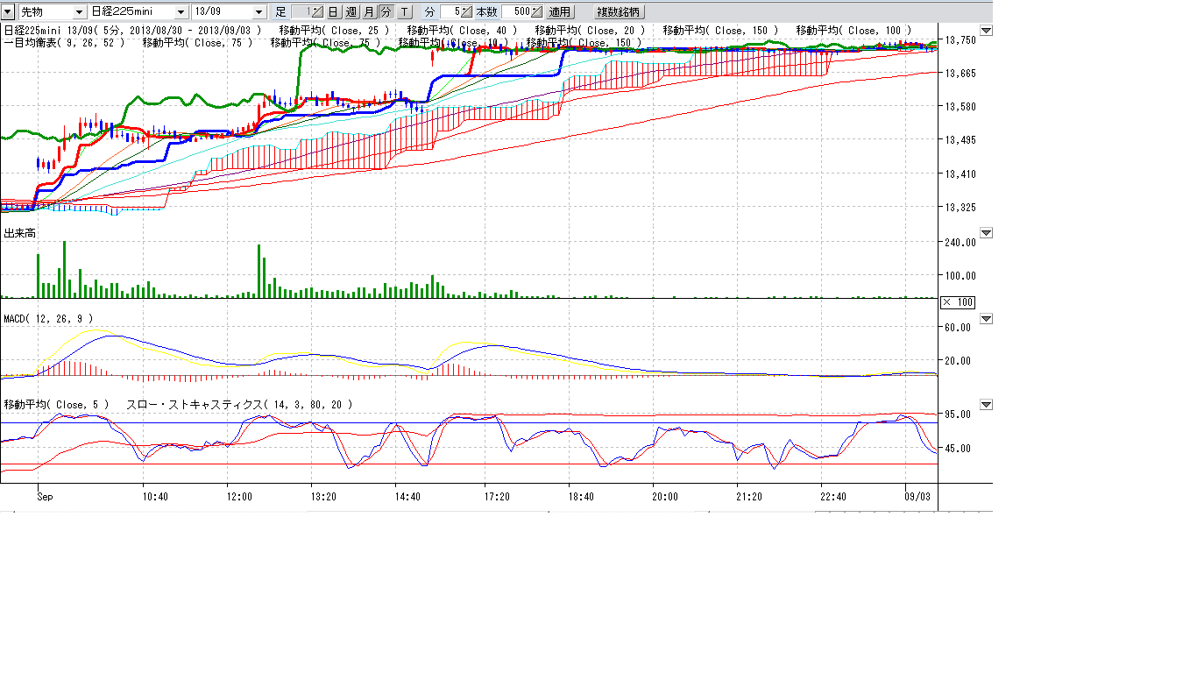Image resolution: width=1197 pixels, height=673 pixels.
Task: Select the 日 (daily) timeframe button
Action: (333, 12)
